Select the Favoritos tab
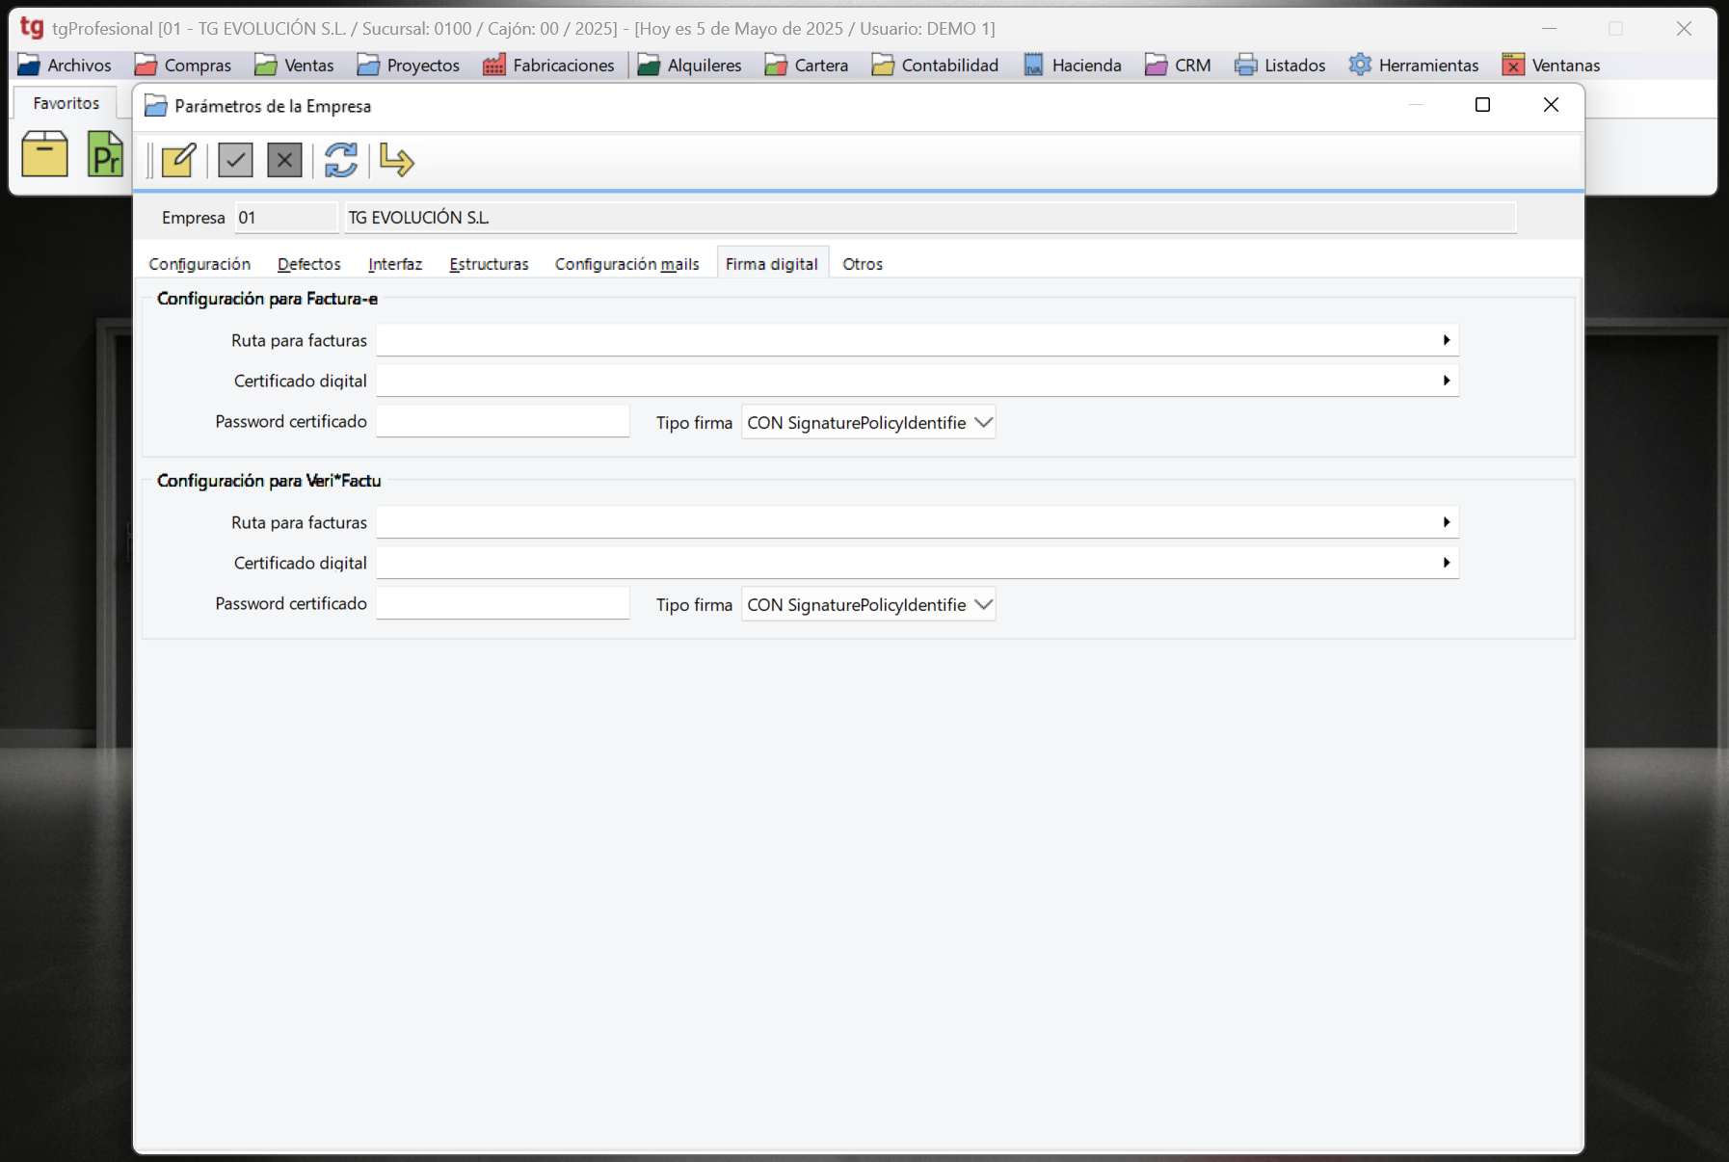This screenshot has width=1729, height=1162. [x=66, y=103]
